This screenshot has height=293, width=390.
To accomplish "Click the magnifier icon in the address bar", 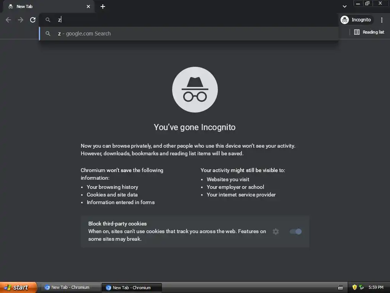I will [48, 20].
